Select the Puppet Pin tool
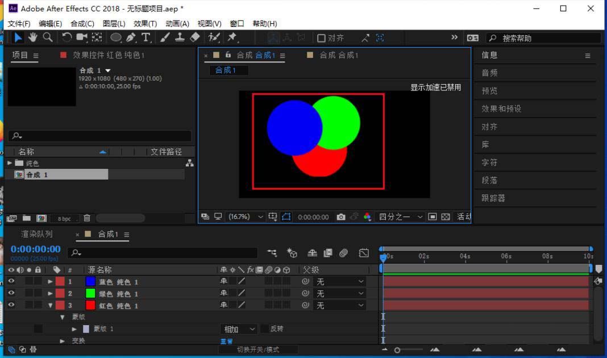607x358 pixels. click(232, 38)
